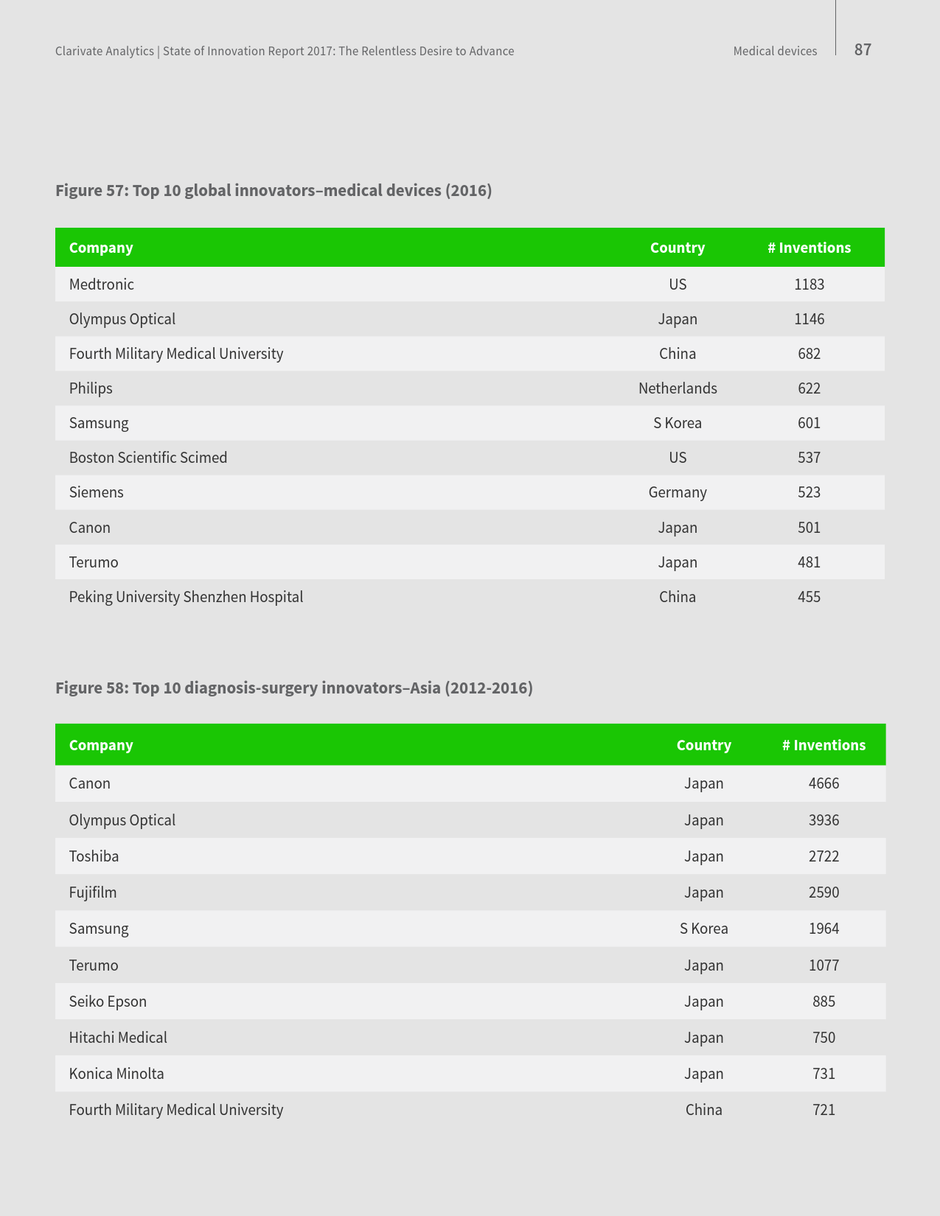The height and width of the screenshot is (1216, 940).
Task: Click page number 87 in header
Action: click(x=863, y=50)
